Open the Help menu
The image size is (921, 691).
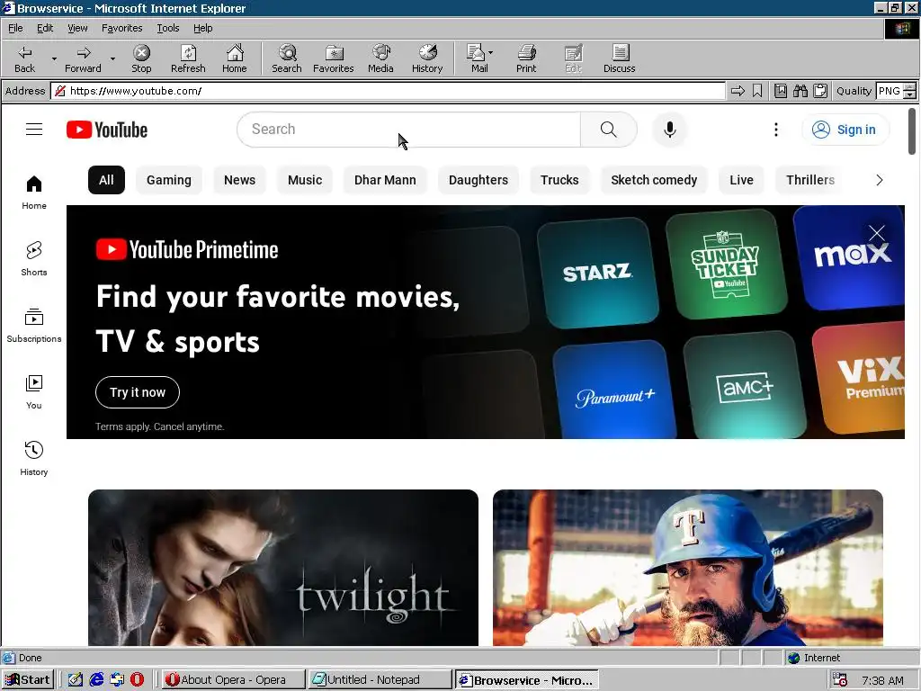coord(202,28)
